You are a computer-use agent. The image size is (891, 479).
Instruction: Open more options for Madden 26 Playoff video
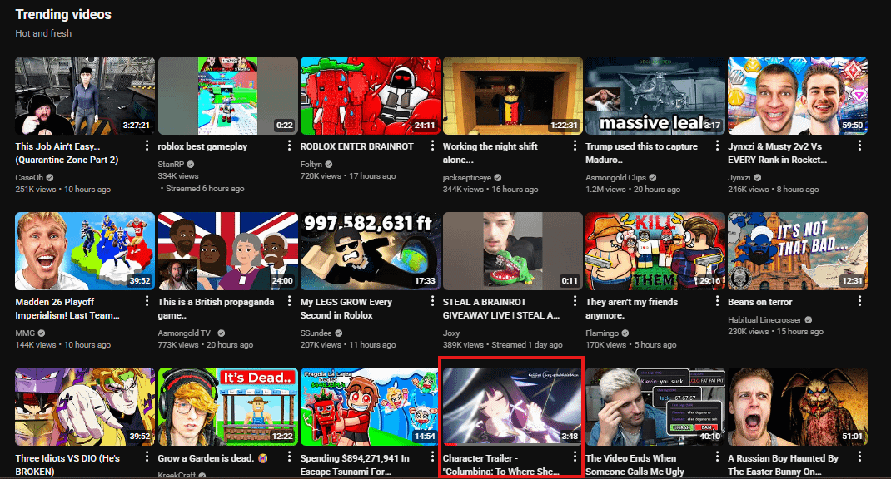click(x=147, y=301)
